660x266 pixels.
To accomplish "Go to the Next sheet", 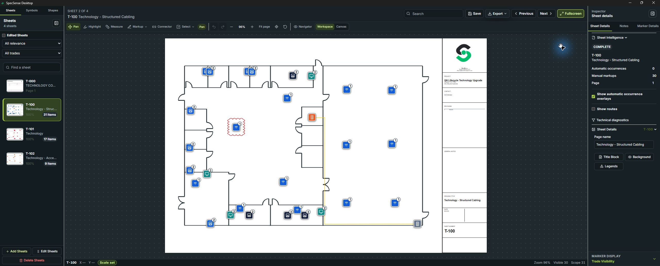I will tap(546, 14).
